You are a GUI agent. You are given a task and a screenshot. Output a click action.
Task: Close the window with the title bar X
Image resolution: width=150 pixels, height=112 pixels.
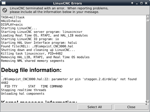[146, 3]
